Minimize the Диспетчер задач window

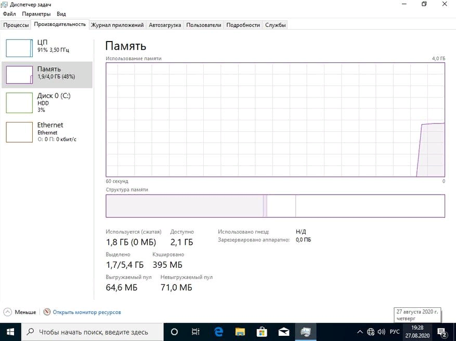pos(404,4)
